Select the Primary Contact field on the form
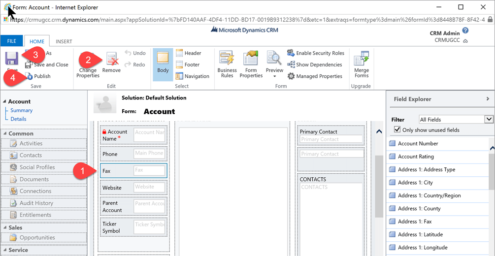The height and width of the screenshot is (256, 495). pyautogui.click(x=331, y=136)
